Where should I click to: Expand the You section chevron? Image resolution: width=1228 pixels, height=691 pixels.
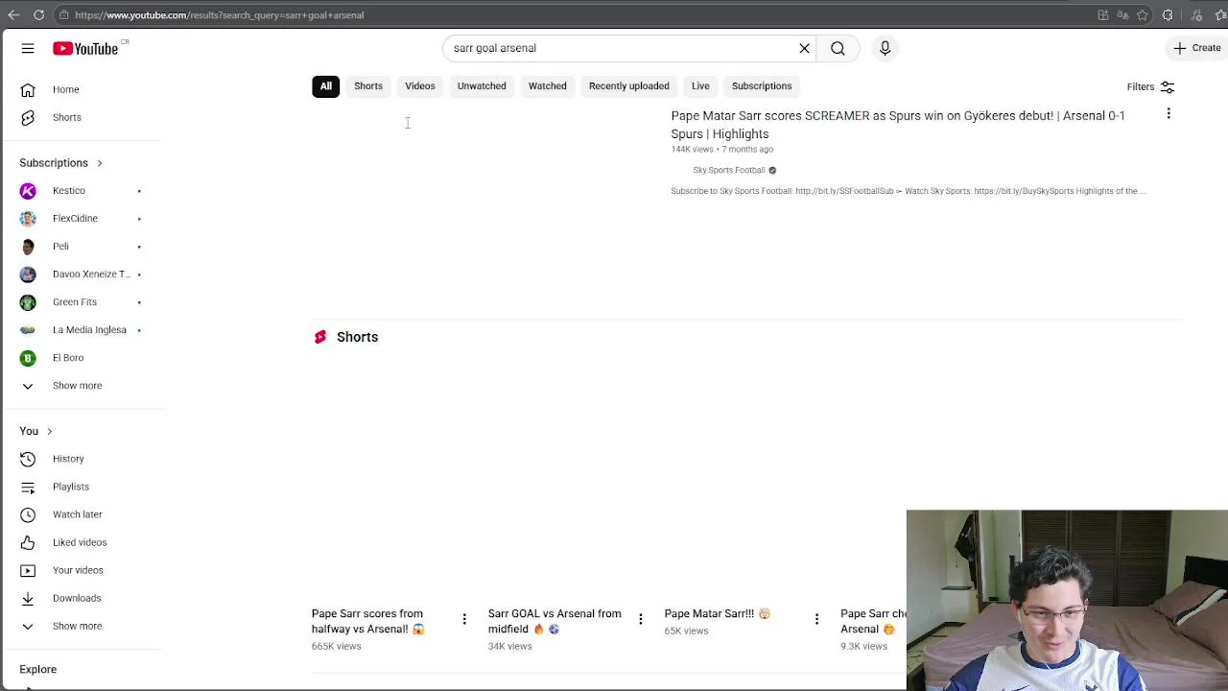point(49,432)
